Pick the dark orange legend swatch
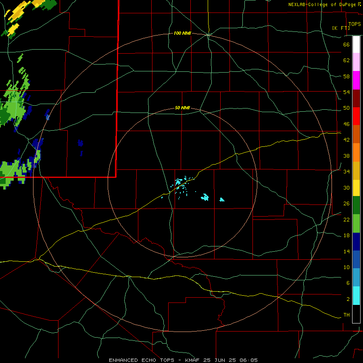The image size is (363, 363). point(356,134)
